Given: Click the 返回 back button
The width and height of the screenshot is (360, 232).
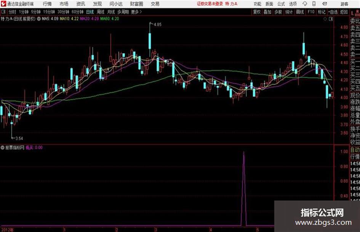Looking at the screenshot, I should pyautogui.click(x=344, y=12).
